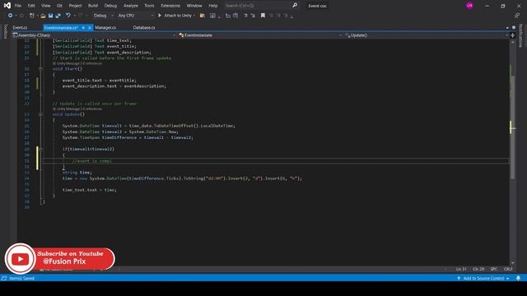This screenshot has width=527, height=296.
Task: Open the Project menu
Action: pyautogui.click(x=75, y=6)
